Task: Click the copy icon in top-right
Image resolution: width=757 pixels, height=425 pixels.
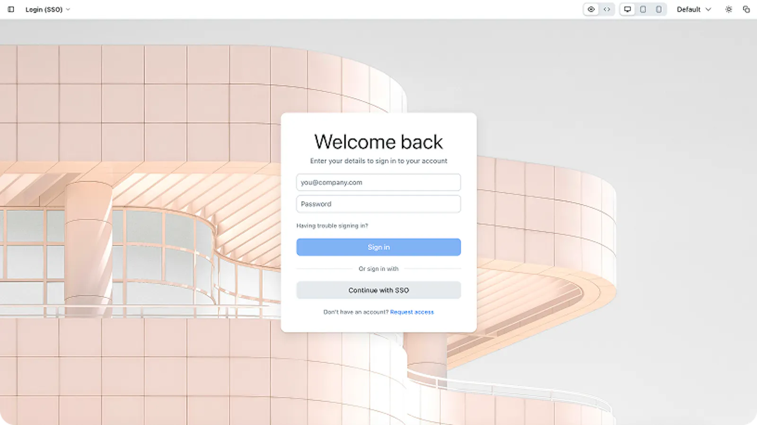Action: point(746,9)
